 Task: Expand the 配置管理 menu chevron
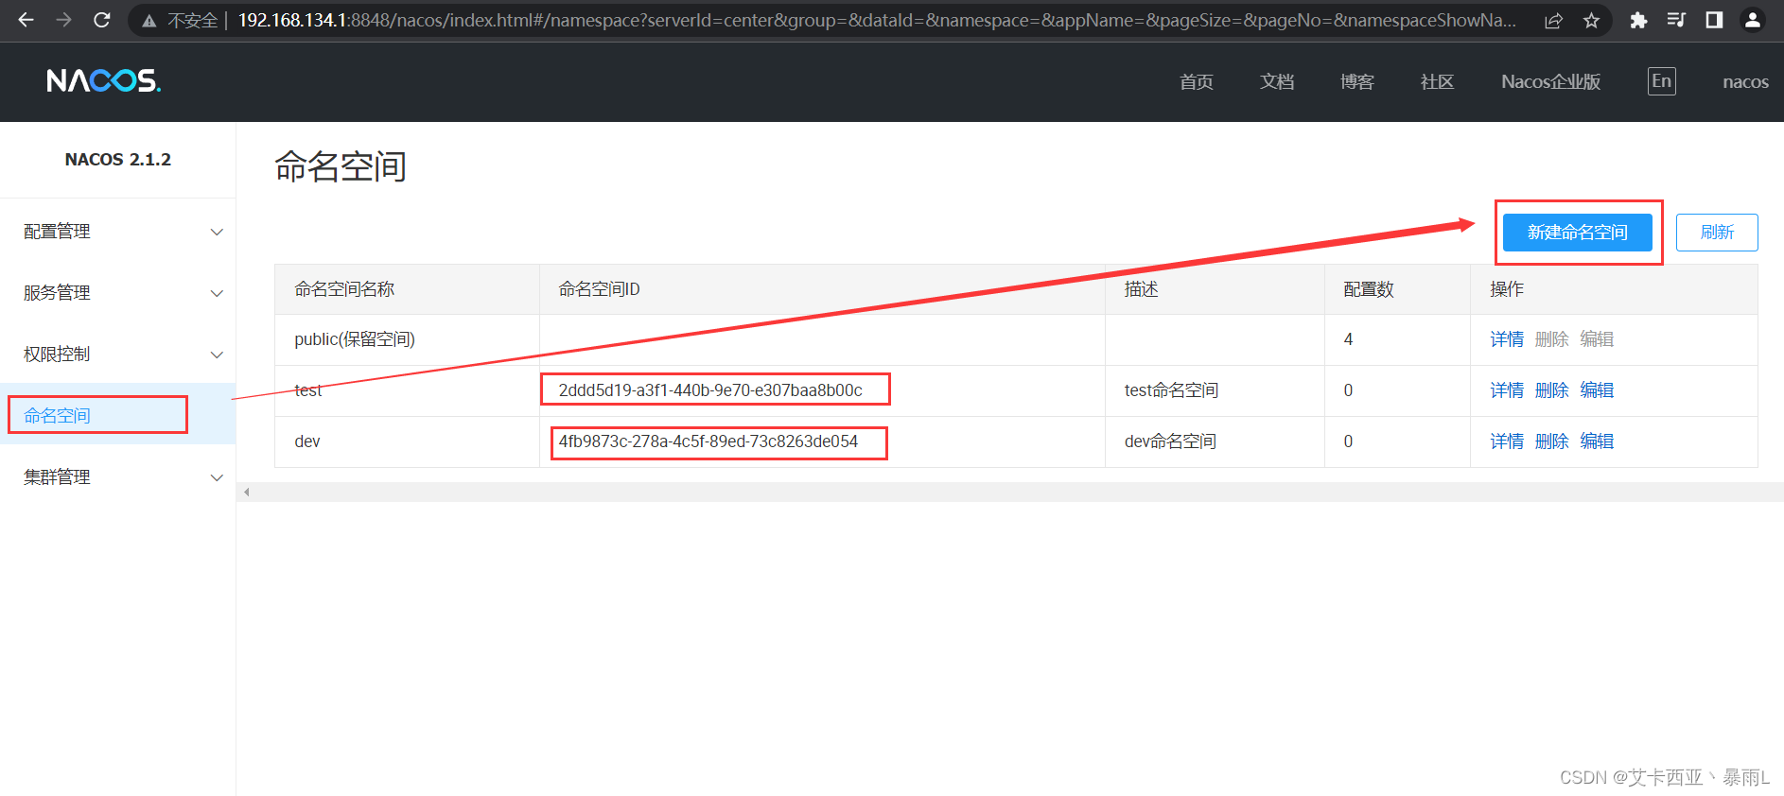pos(217,232)
